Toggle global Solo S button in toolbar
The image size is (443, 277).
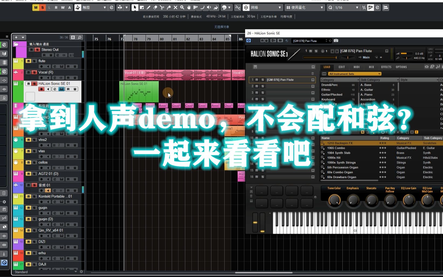click(42, 8)
